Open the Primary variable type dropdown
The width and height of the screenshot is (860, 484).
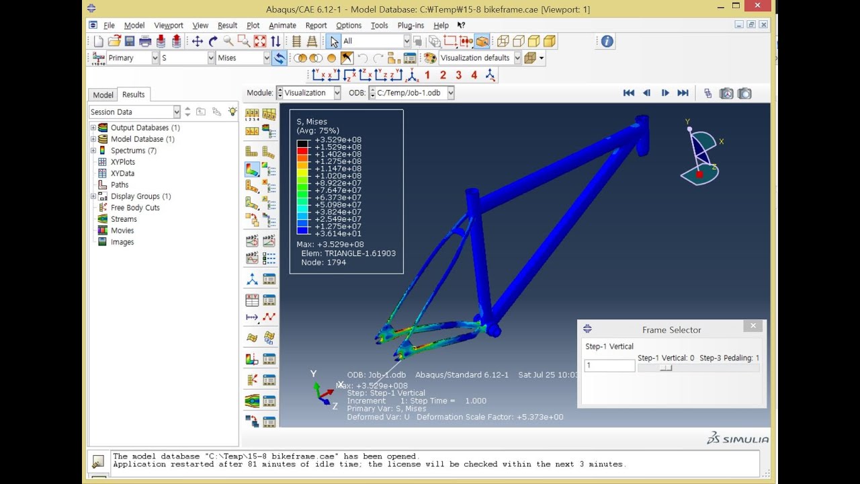(155, 58)
